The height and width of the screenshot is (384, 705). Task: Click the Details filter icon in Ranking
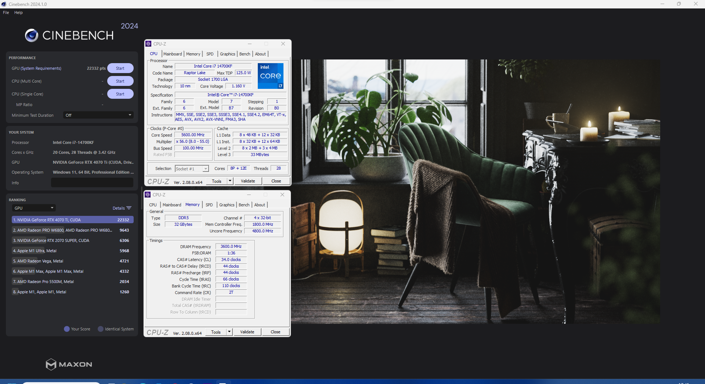pyautogui.click(x=129, y=208)
